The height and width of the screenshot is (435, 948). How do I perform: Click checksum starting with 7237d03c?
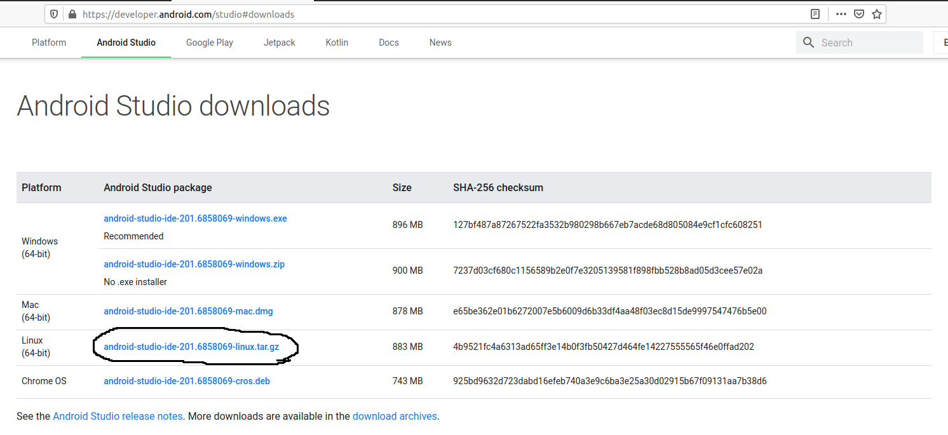tap(607, 271)
